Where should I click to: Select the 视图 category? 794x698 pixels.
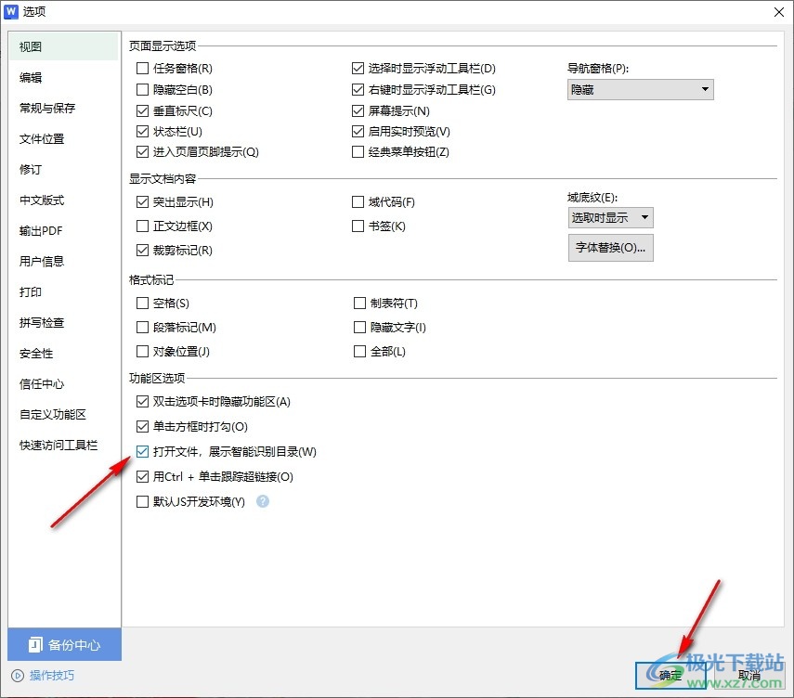64,46
